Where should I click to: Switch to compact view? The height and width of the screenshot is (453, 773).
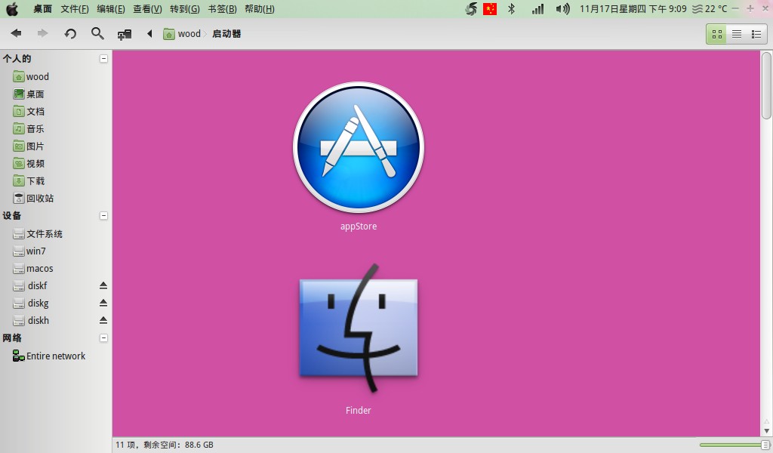click(x=756, y=34)
